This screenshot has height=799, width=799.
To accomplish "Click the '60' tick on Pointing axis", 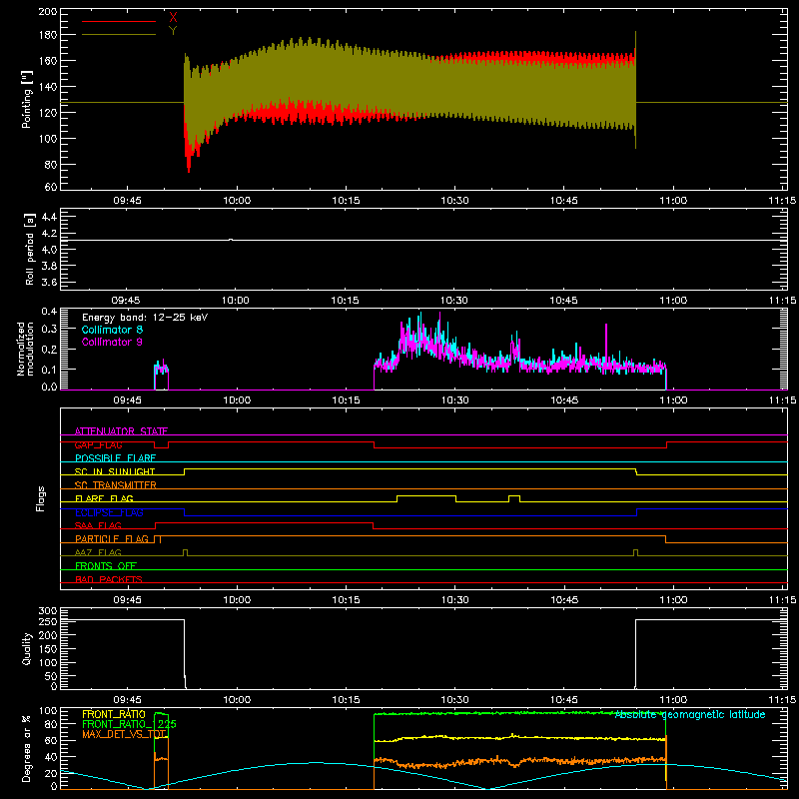I will click(51, 187).
